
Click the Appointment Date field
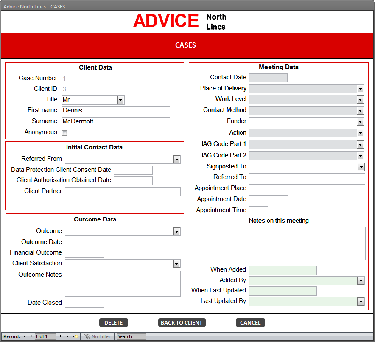269,199
